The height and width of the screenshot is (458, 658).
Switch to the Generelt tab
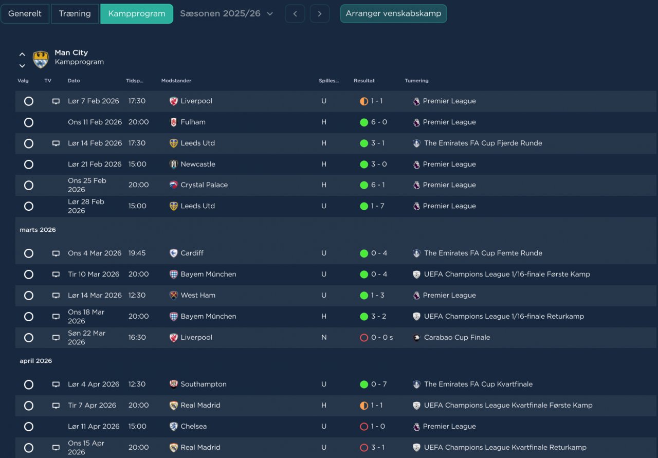pos(25,14)
